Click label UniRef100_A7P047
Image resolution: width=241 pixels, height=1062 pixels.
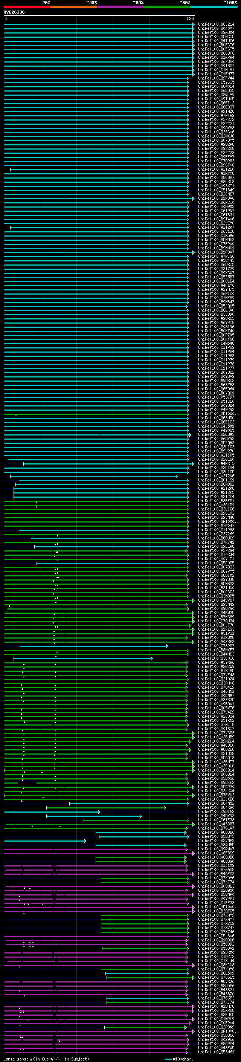(x=216, y=526)
